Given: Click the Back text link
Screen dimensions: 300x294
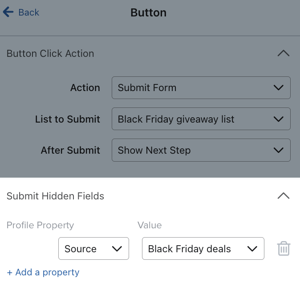Looking at the screenshot, I should (x=29, y=12).
